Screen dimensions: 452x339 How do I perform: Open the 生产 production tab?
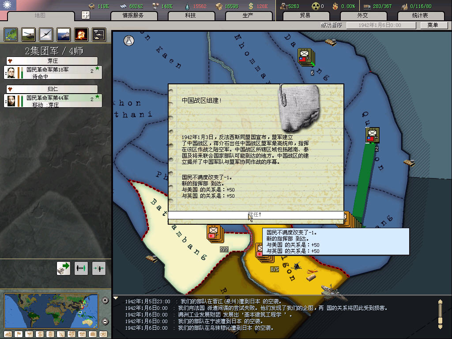tap(248, 15)
